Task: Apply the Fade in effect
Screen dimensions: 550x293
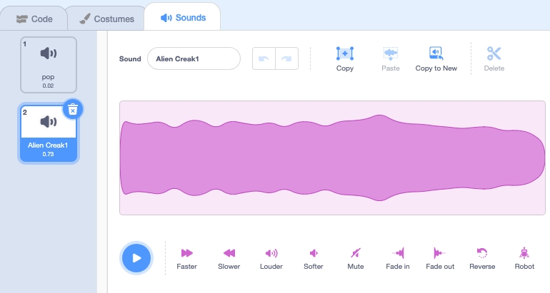Action: [x=397, y=253]
